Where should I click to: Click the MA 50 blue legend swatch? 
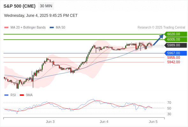point(52,28)
